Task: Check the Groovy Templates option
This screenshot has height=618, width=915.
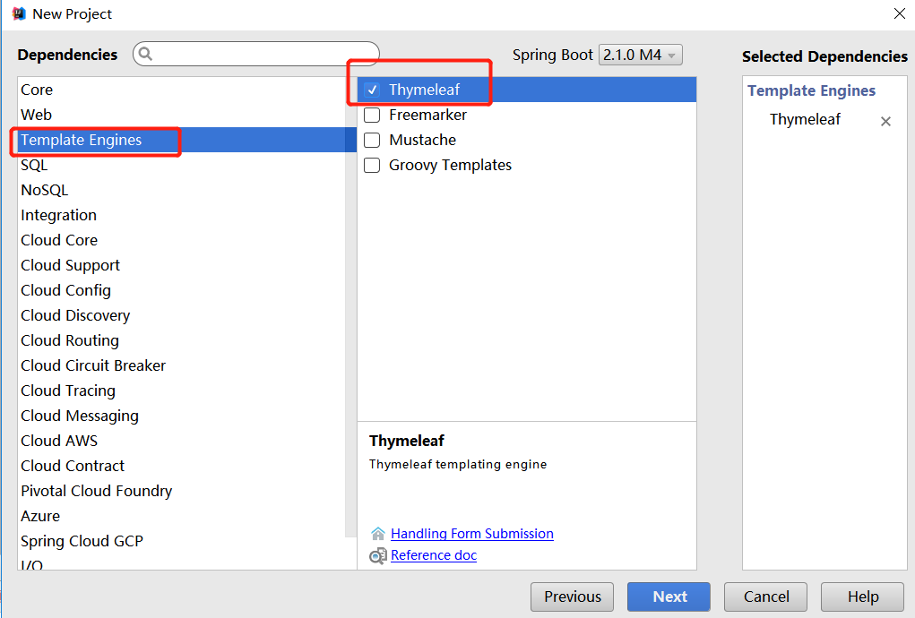Action: (372, 165)
